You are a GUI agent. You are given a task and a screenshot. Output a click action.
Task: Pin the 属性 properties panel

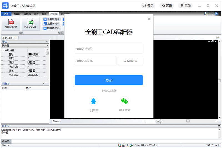pos(47,42)
